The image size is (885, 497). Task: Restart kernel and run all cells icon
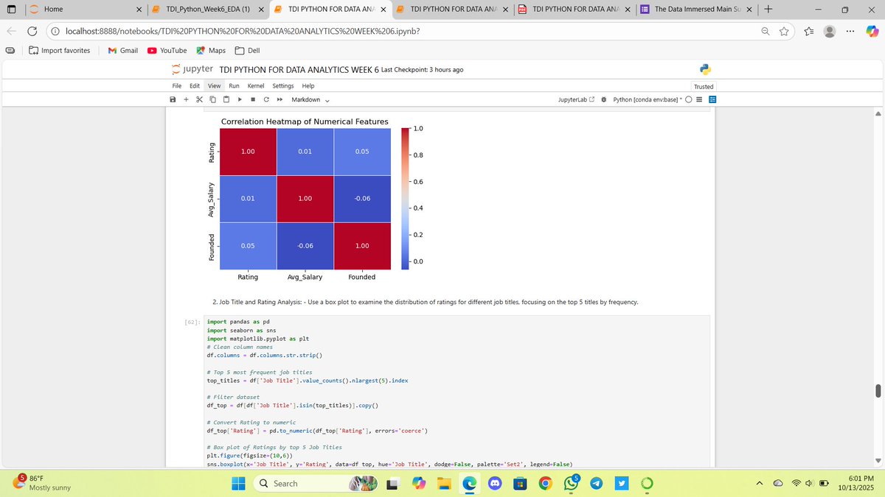pyautogui.click(x=280, y=99)
